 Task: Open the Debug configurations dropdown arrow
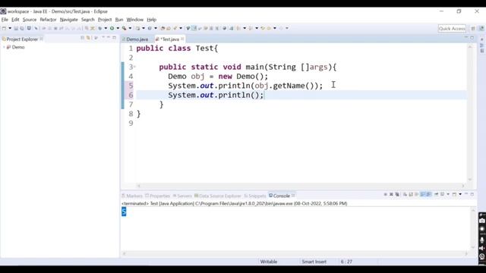(106, 28)
